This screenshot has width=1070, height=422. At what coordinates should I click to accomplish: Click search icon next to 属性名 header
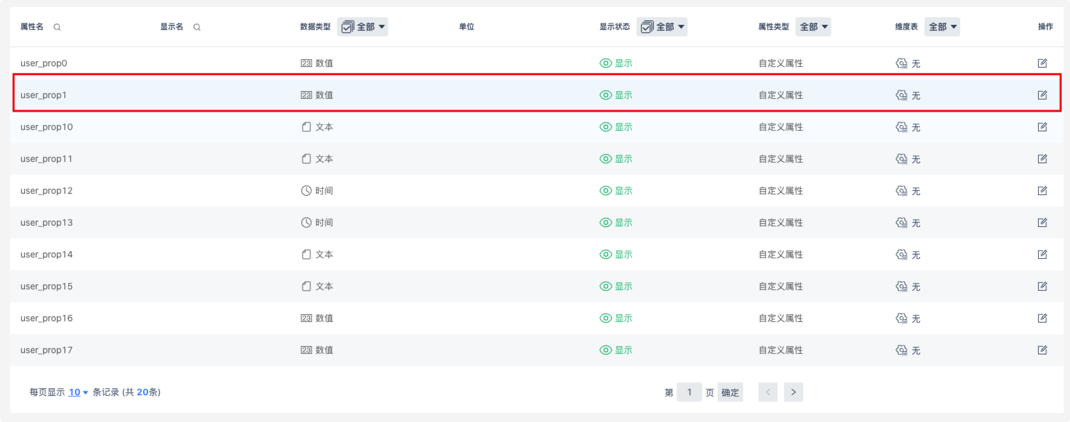point(57,27)
